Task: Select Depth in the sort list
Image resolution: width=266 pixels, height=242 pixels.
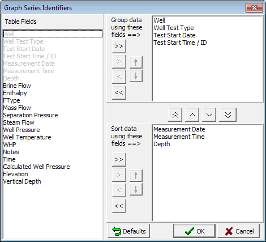Action: (162, 144)
